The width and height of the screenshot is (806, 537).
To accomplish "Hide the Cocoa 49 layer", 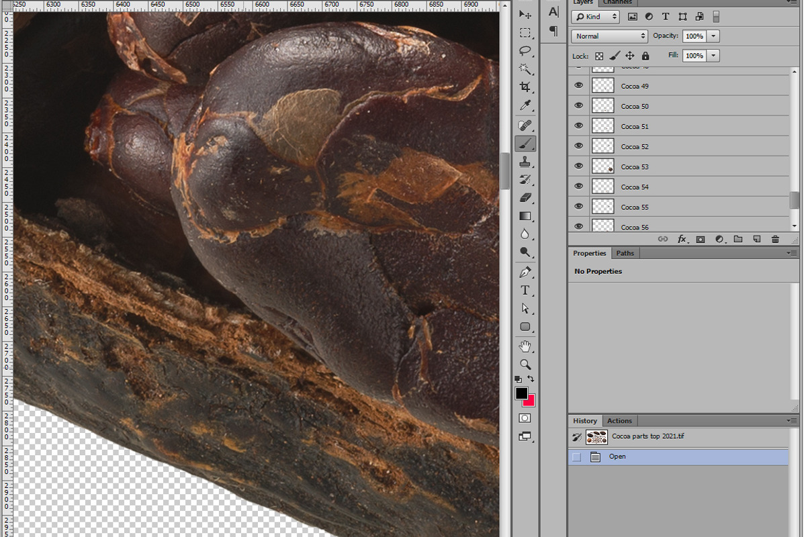I will tap(578, 86).
